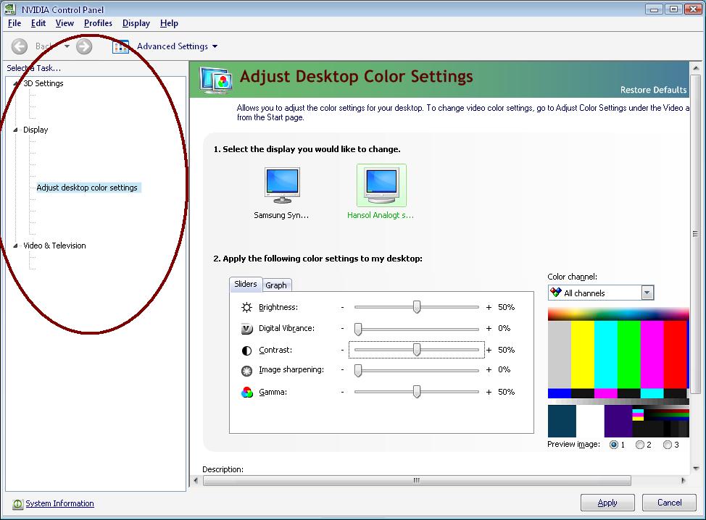
Task: Click Restore Defaults link
Action: [653, 90]
